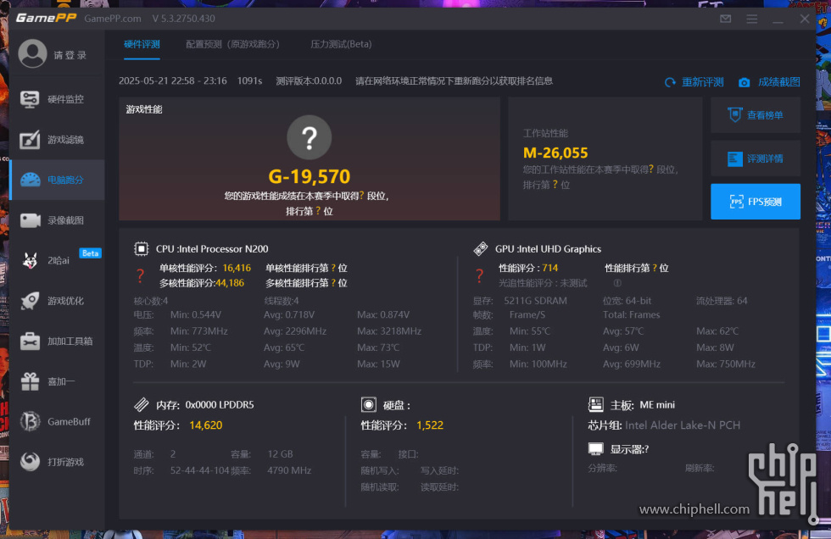Click the monitor 显示器 icon
Image resolution: width=831 pixels, height=539 pixels.
pyautogui.click(x=595, y=449)
